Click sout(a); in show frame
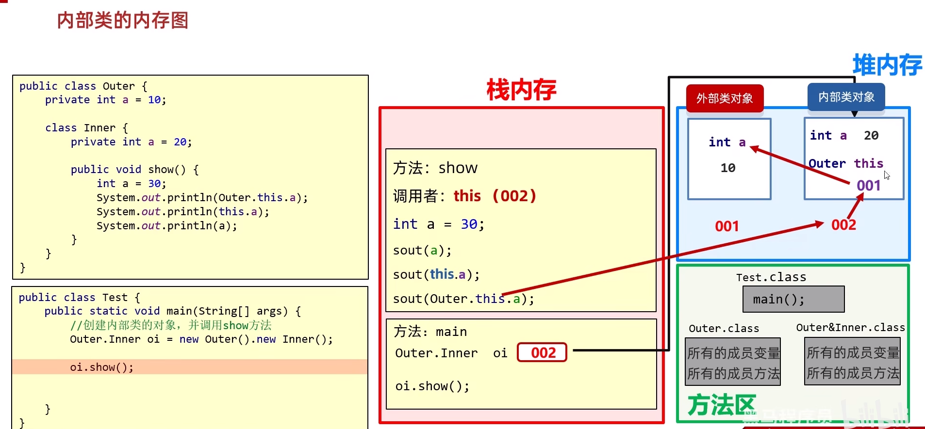Screen dimensions: 925x429 tap(422, 251)
